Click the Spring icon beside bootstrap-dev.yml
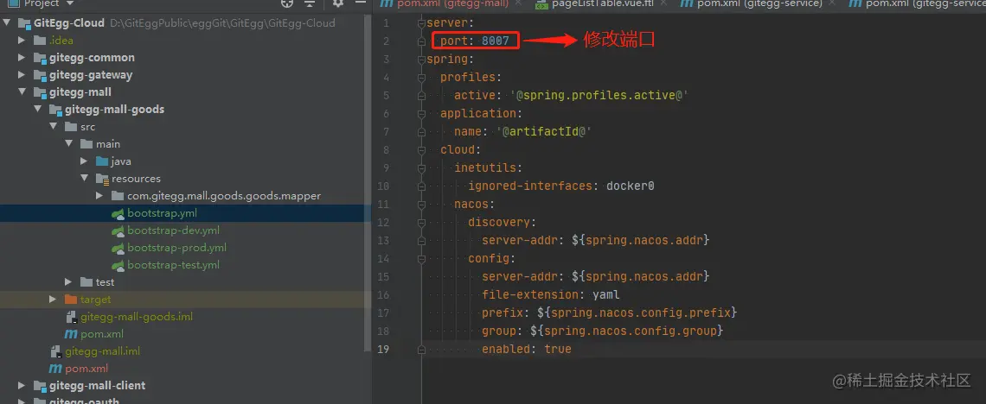 [x=118, y=230]
